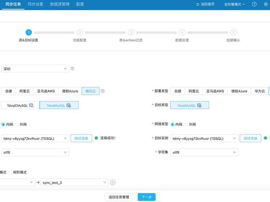
Task: Choose 目标类型 TdsqlMySQL
Action: [x=190, y=105]
